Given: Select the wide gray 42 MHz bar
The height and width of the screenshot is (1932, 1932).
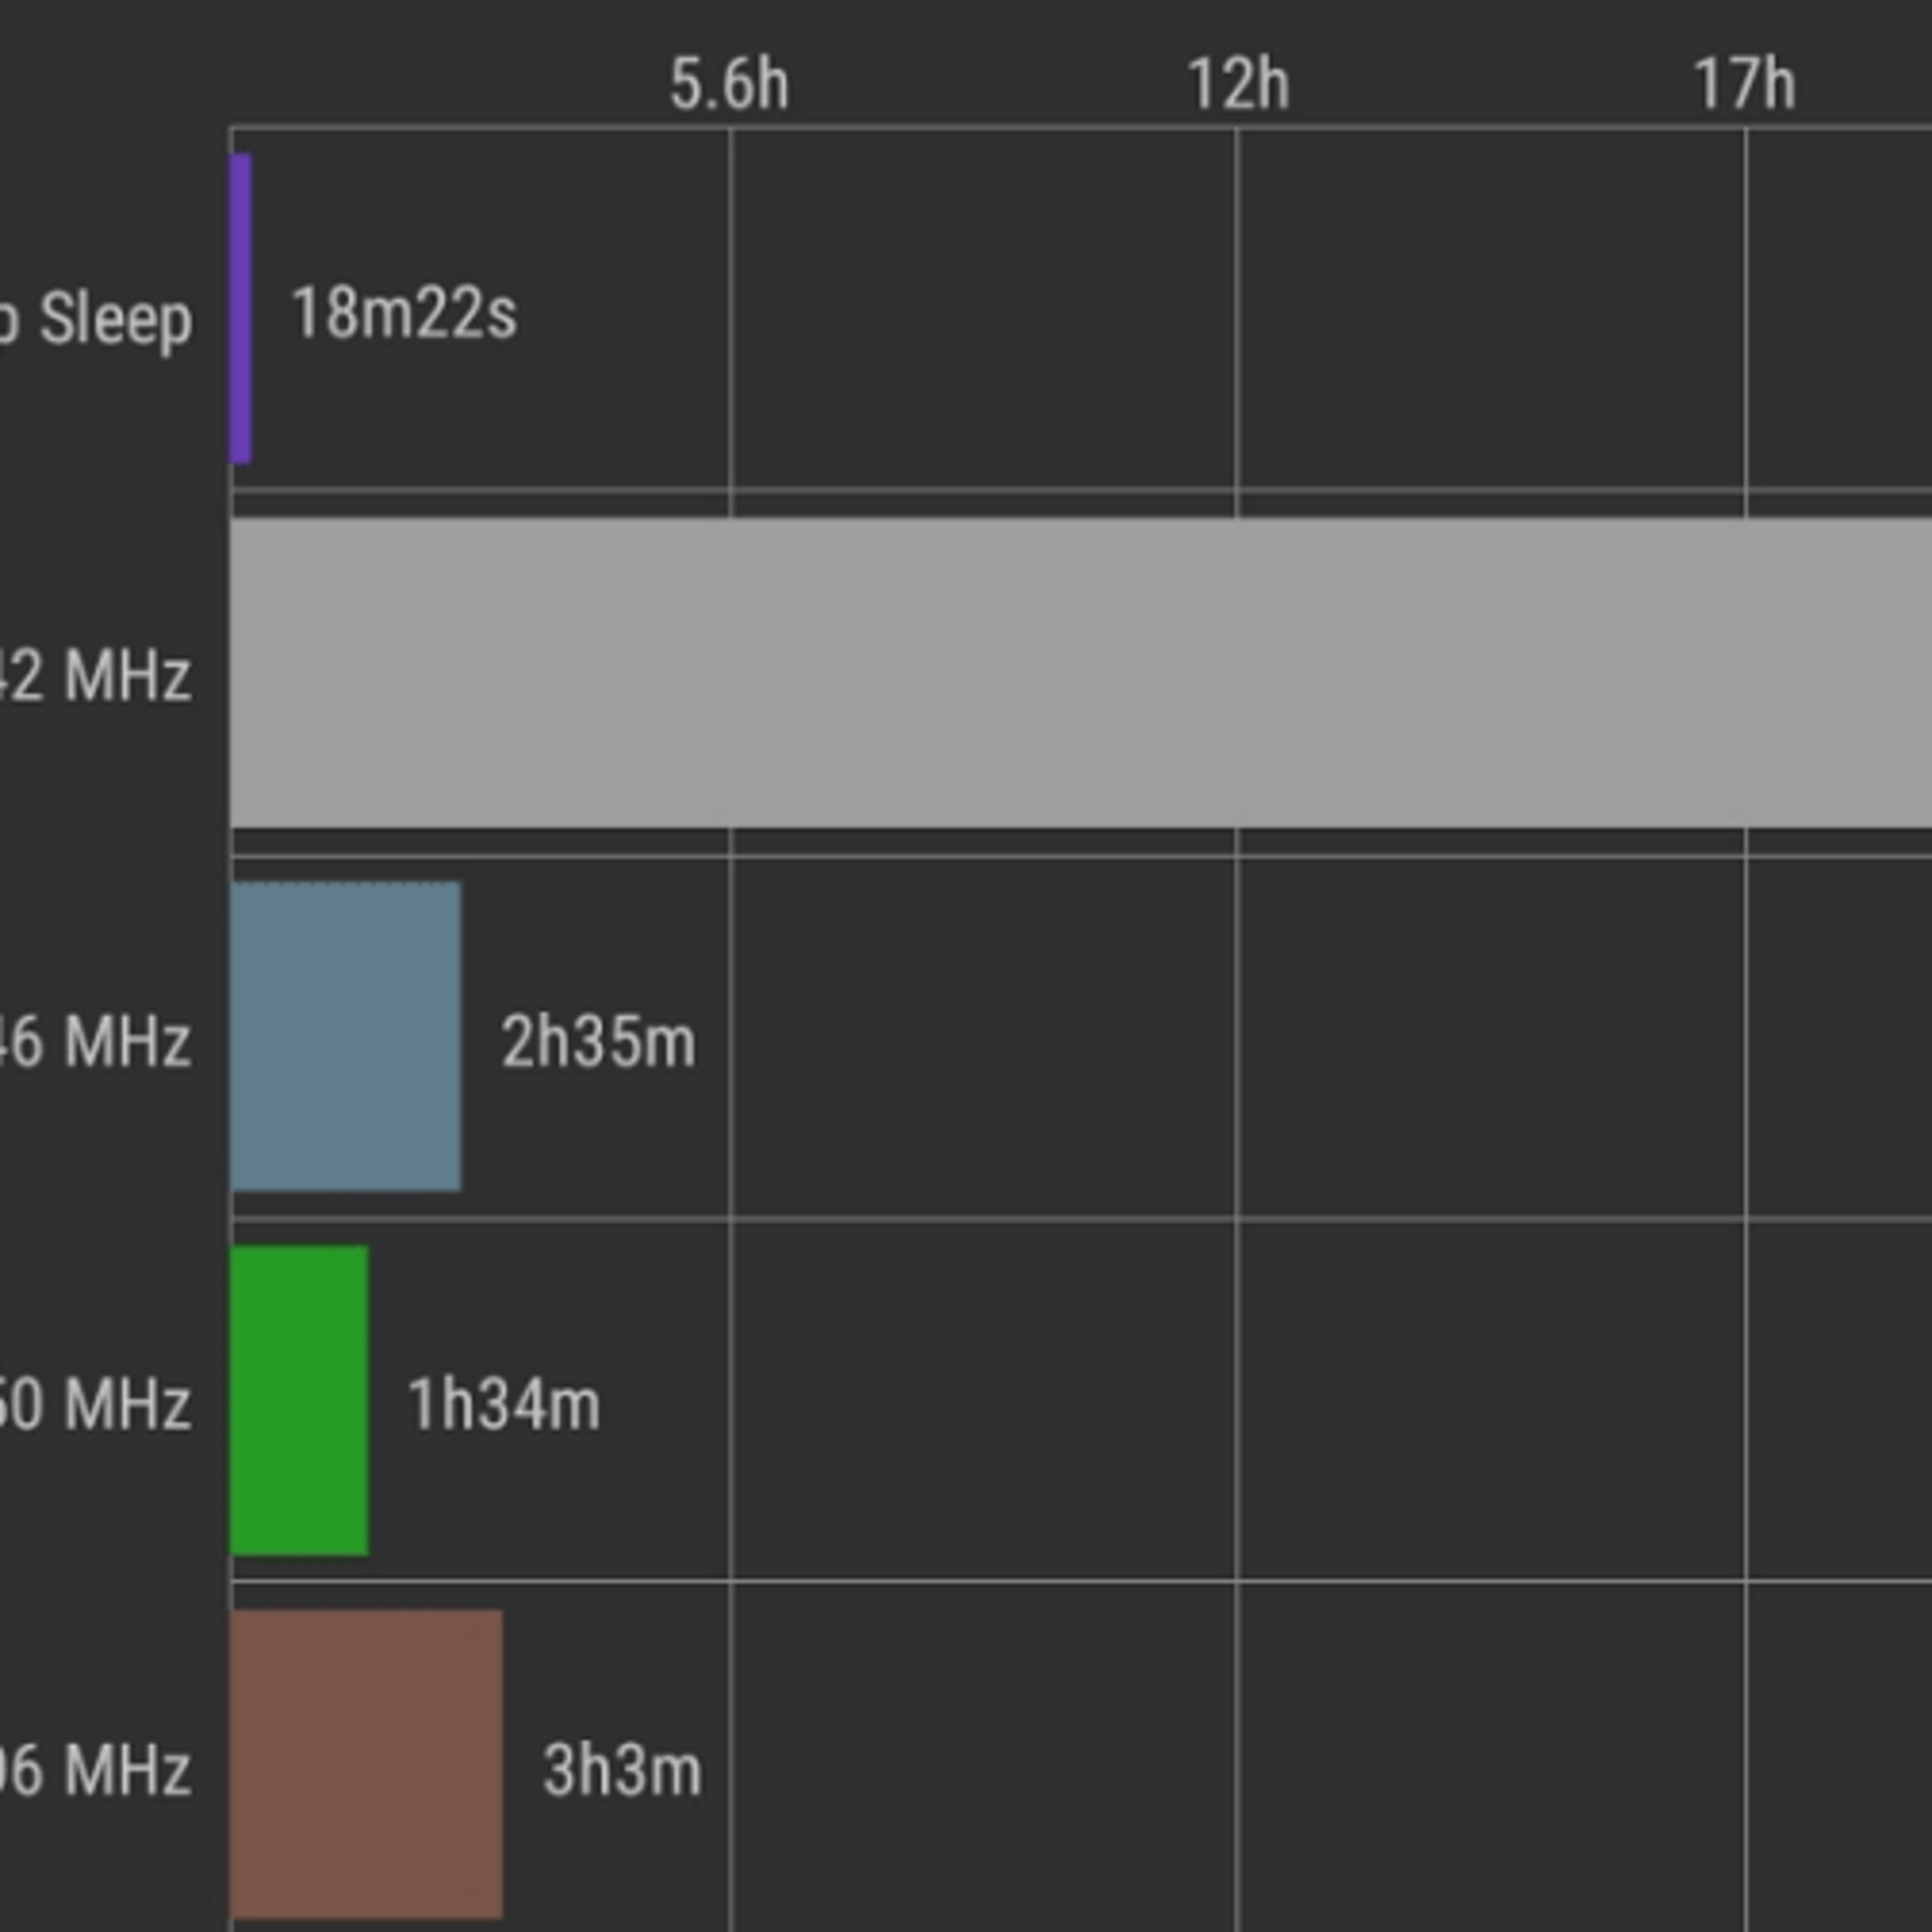Looking at the screenshot, I should tap(1081, 673).
